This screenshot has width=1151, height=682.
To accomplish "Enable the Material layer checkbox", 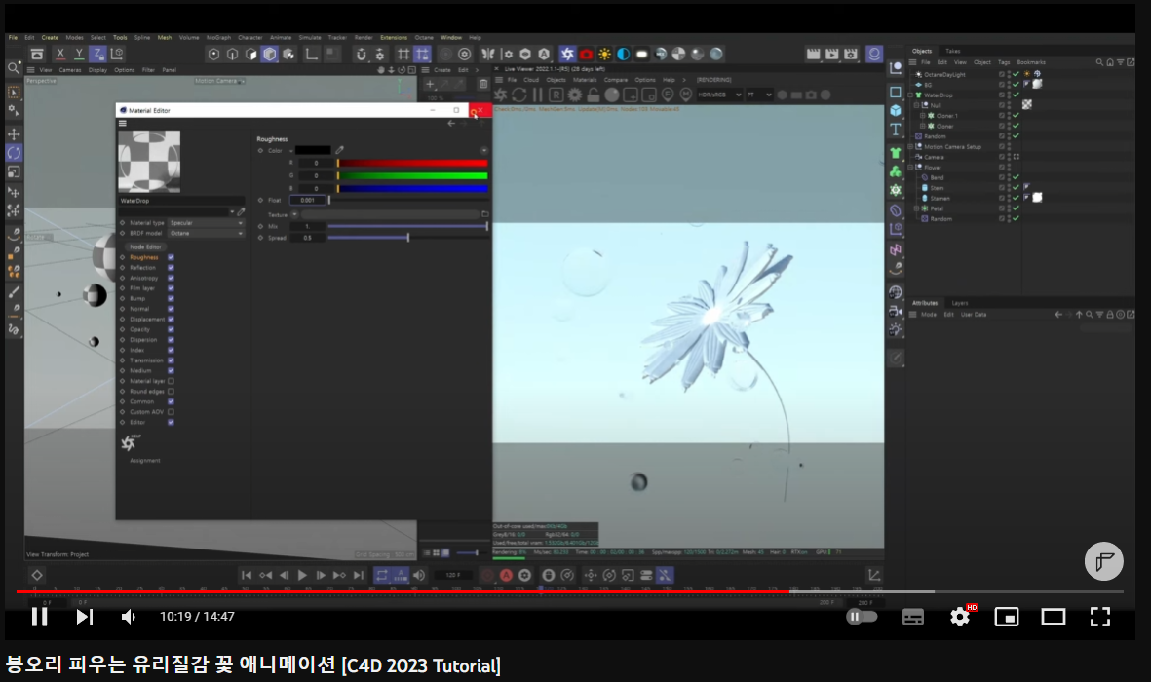I will tap(171, 381).
